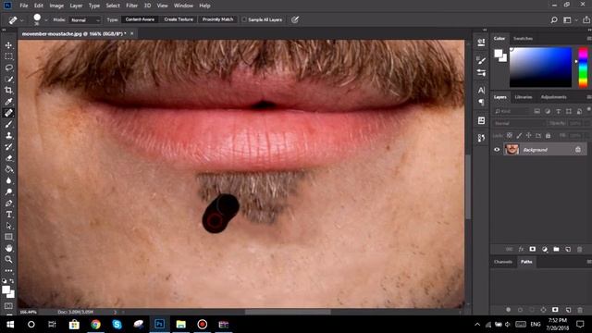Image resolution: width=592 pixels, height=333 pixels.
Task: Toggle pressure for size button in options bar
Action: pyautogui.click(x=295, y=19)
